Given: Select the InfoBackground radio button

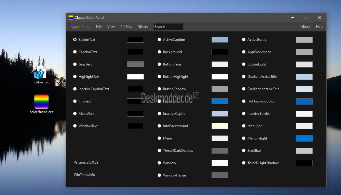Looking at the screenshot, I should click(159, 126).
